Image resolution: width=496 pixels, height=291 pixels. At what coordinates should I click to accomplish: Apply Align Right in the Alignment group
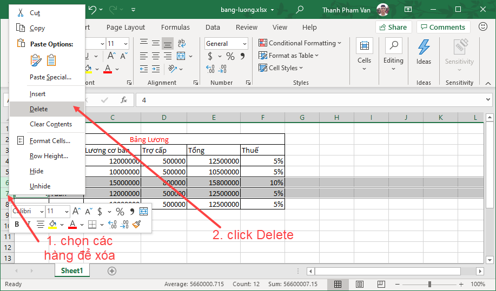point(168,56)
